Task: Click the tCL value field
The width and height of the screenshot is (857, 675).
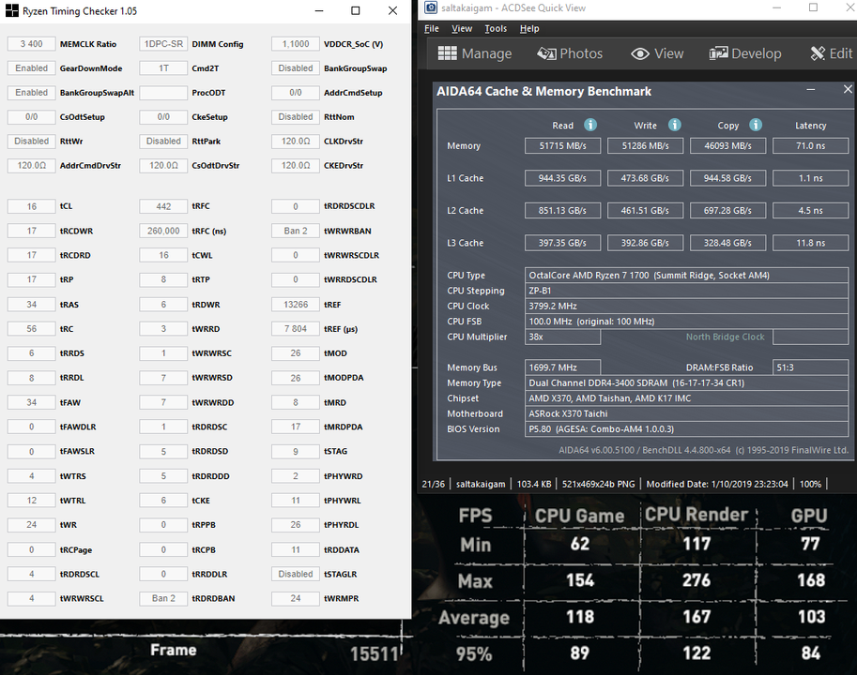Action: coord(32,206)
